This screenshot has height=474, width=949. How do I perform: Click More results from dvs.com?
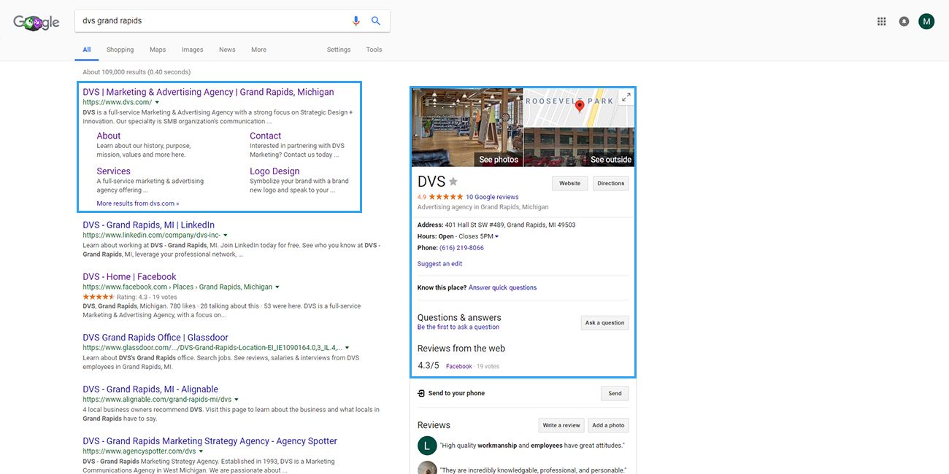(x=138, y=203)
